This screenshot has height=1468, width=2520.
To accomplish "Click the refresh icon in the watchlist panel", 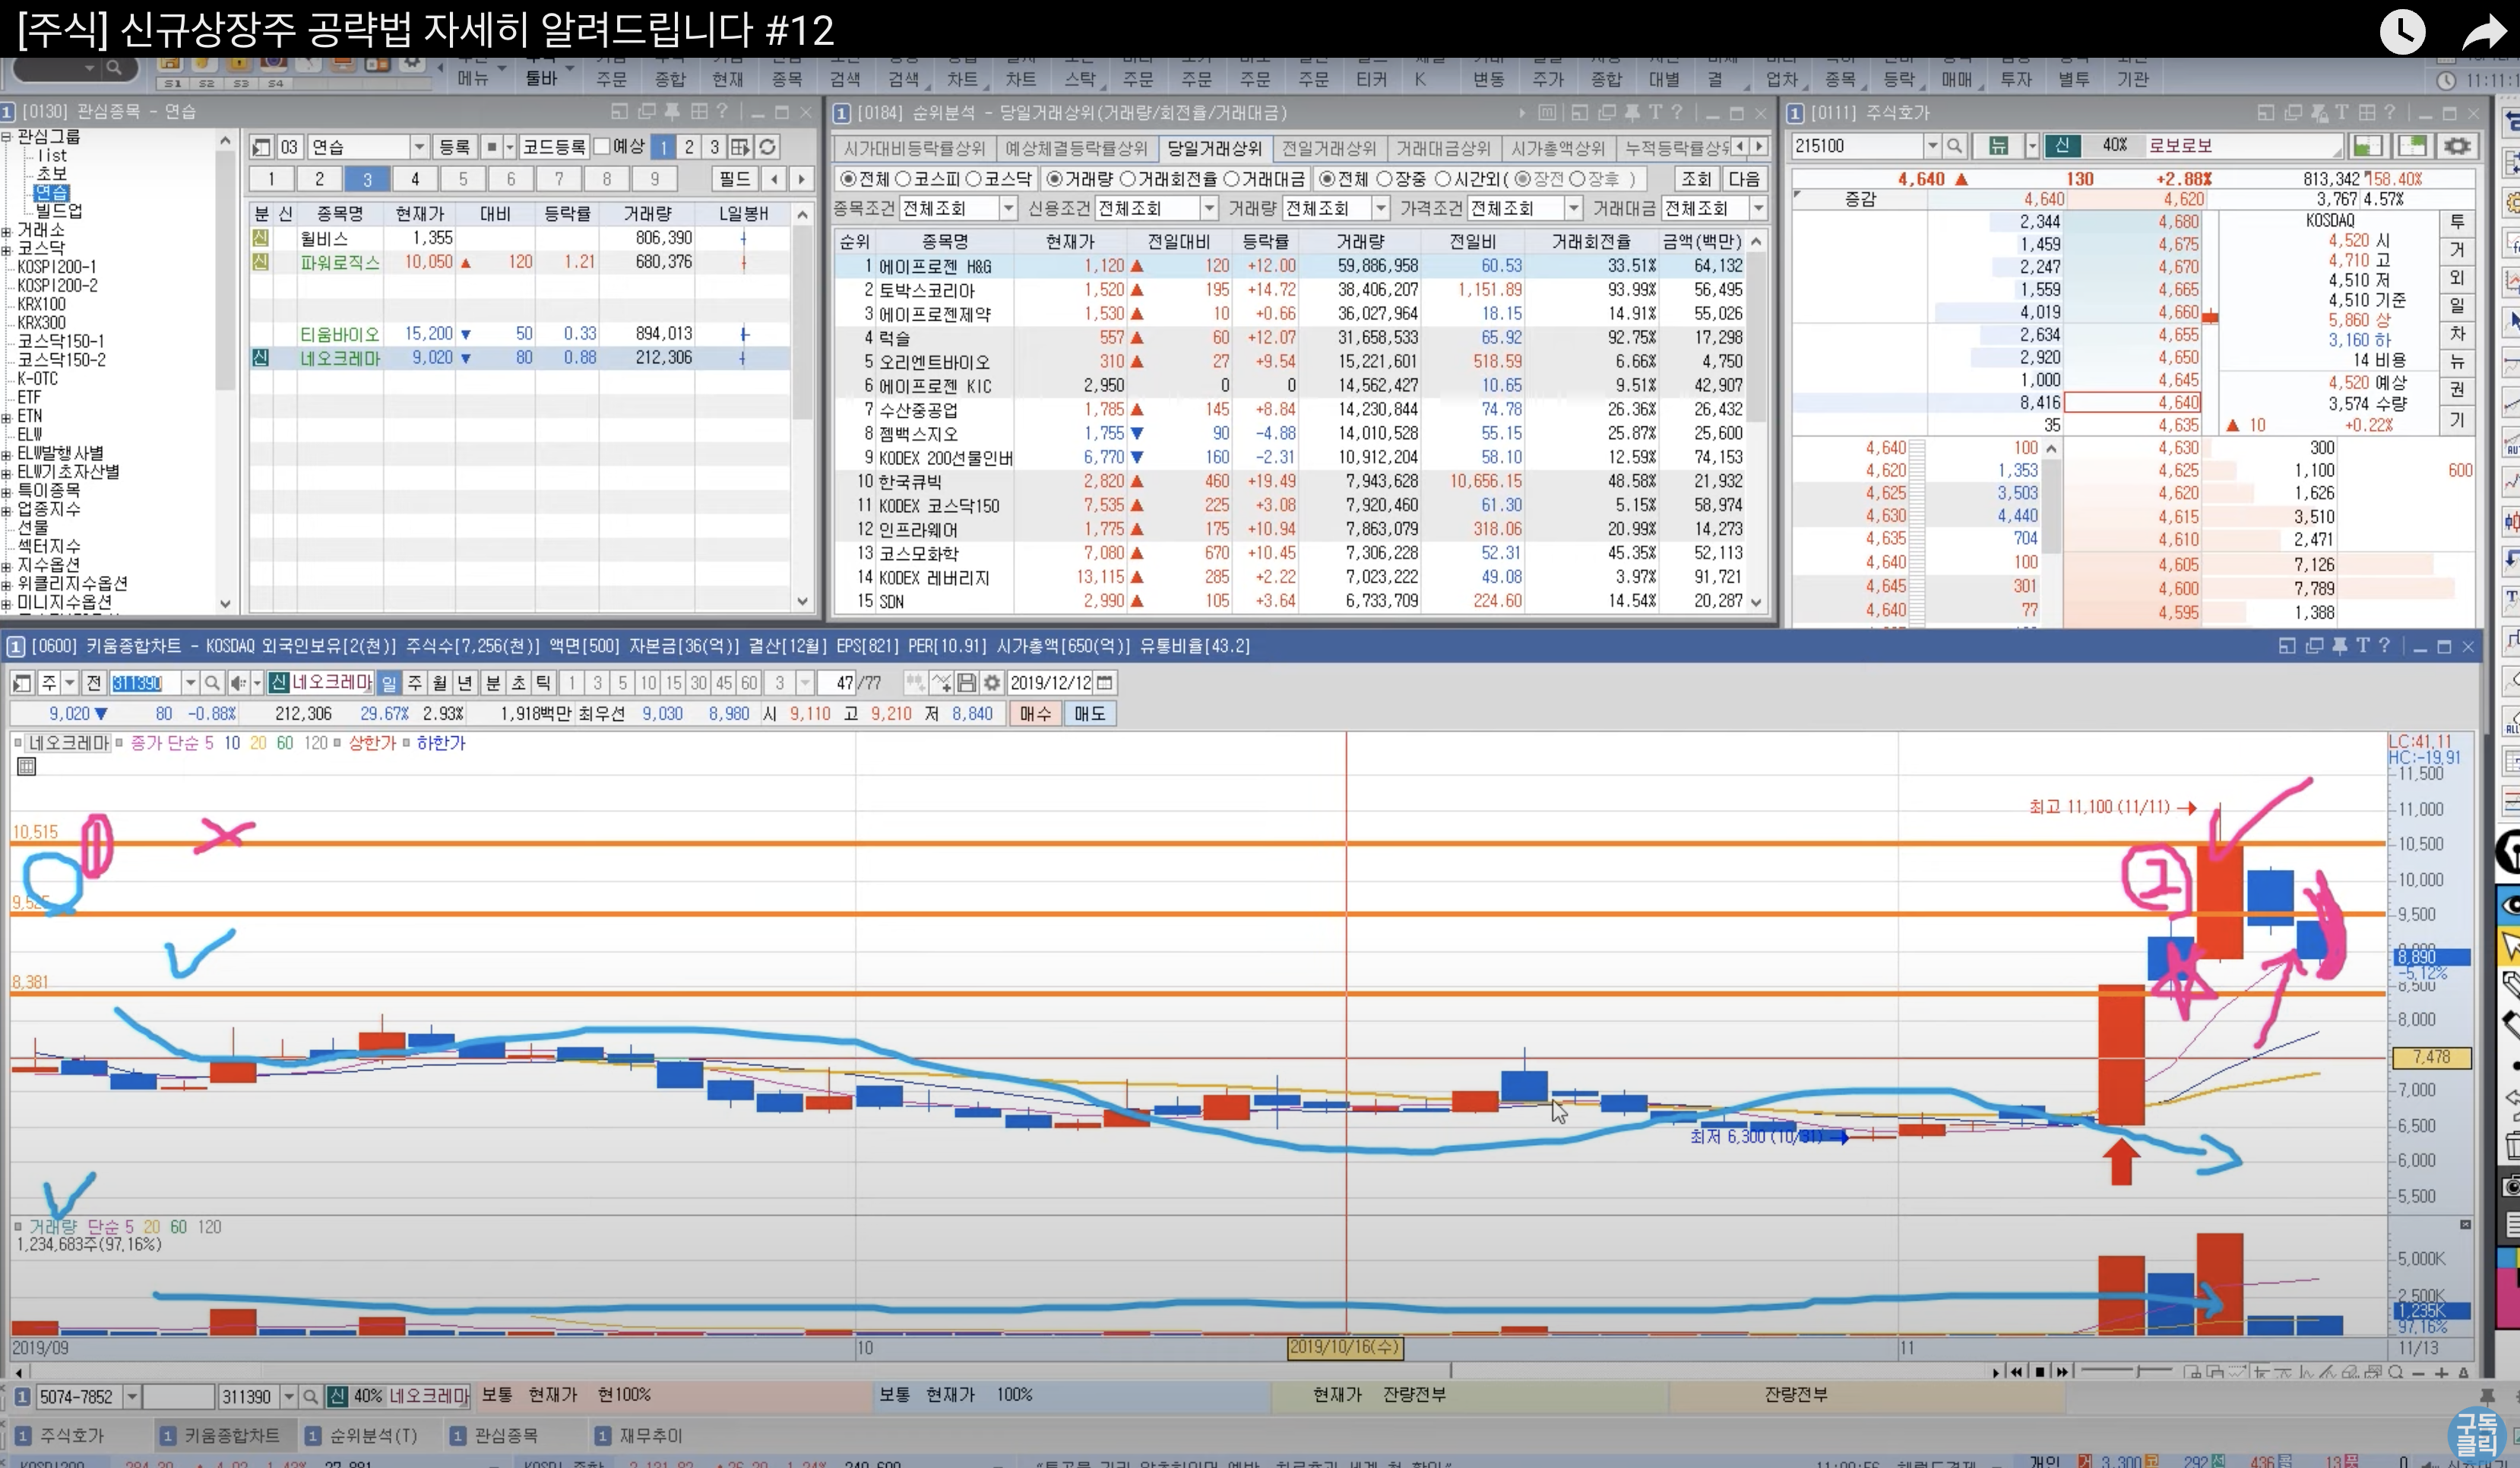I will [767, 147].
